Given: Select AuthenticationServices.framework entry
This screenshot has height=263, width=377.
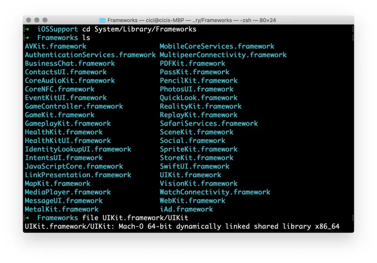Looking at the screenshot, I should (x=90, y=55).
